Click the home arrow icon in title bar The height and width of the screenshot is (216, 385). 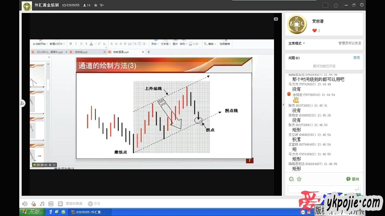tap(336, 5)
